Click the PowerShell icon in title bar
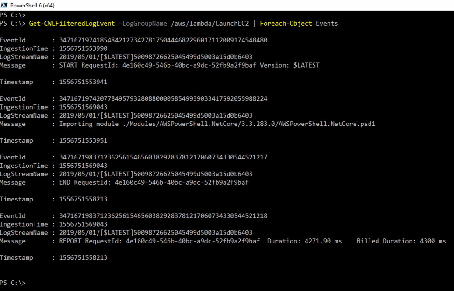This screenshot has width=454, height=291. [x=5, y=5]
